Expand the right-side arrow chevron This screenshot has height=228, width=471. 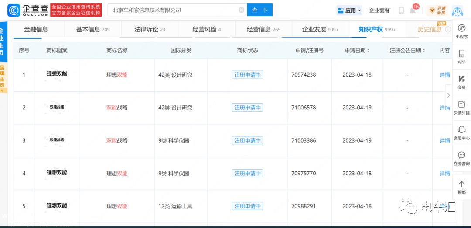[448, 95]
